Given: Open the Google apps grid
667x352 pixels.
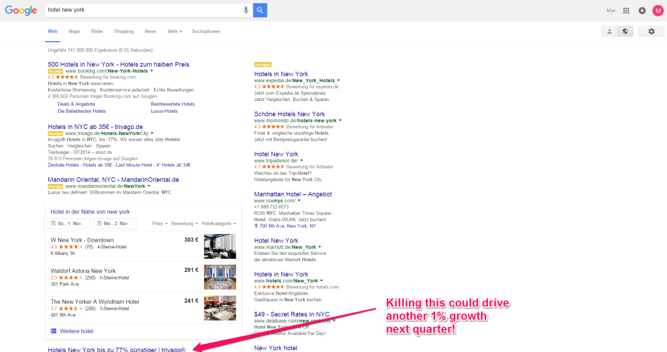Looking at the screenshot, I should (626, 10).
